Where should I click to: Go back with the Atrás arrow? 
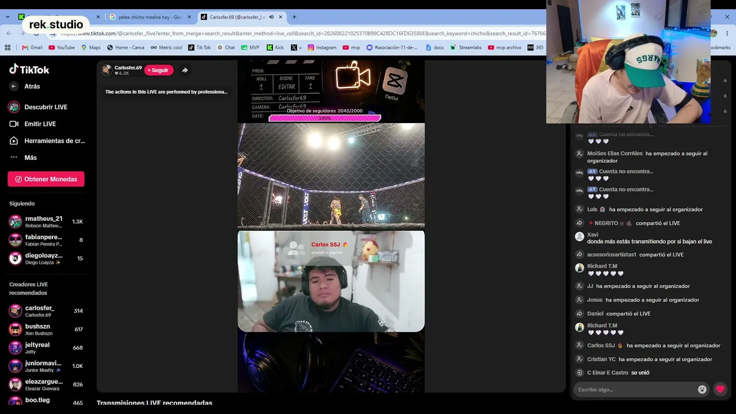point(14,86)
